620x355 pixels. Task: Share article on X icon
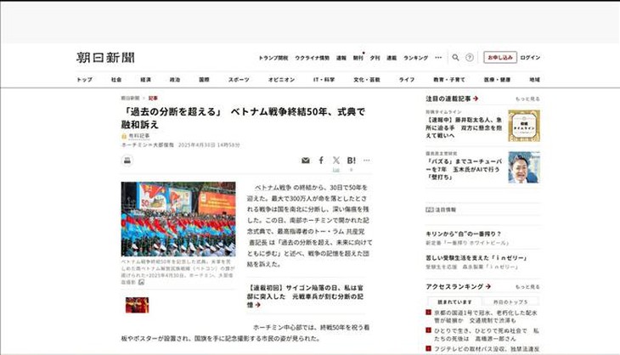336,161
